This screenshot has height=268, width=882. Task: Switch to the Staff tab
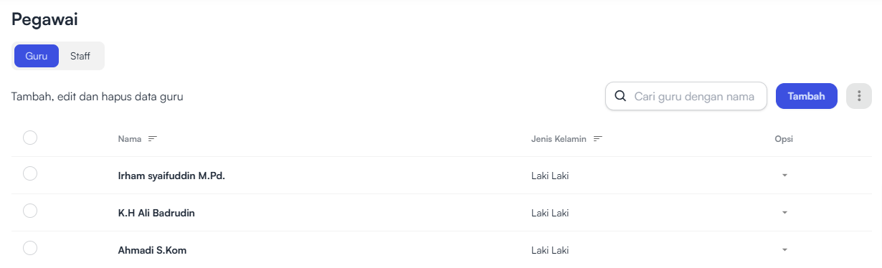pyautogui.click(x=80, y=56)
